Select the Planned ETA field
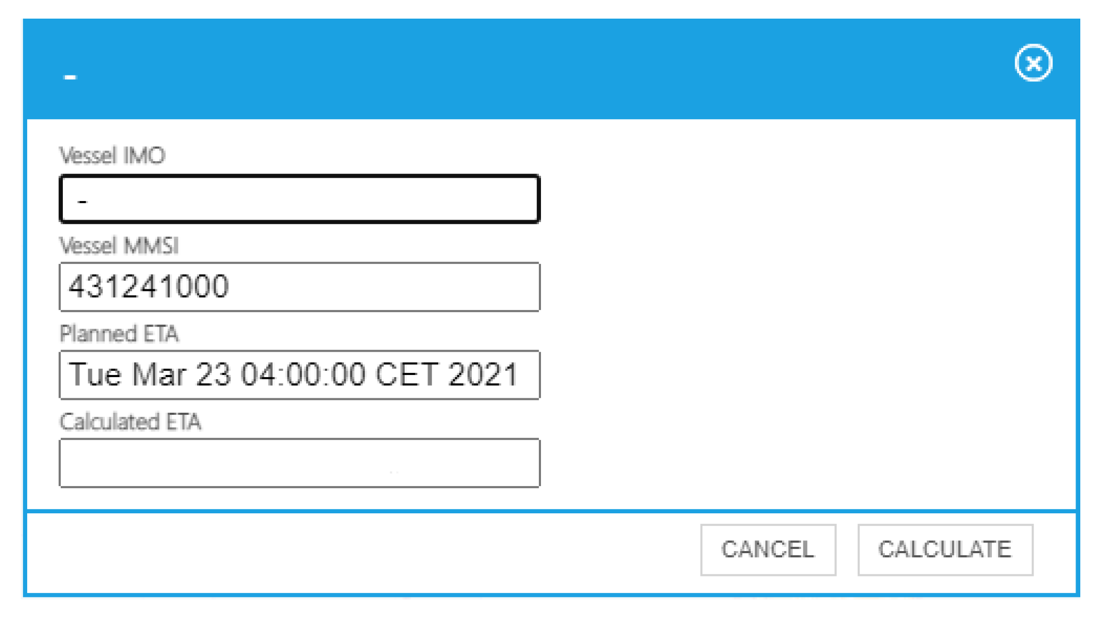 click(299, 374)
